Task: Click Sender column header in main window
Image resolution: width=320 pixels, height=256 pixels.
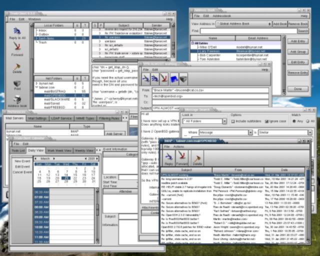Action: [156, 25]
